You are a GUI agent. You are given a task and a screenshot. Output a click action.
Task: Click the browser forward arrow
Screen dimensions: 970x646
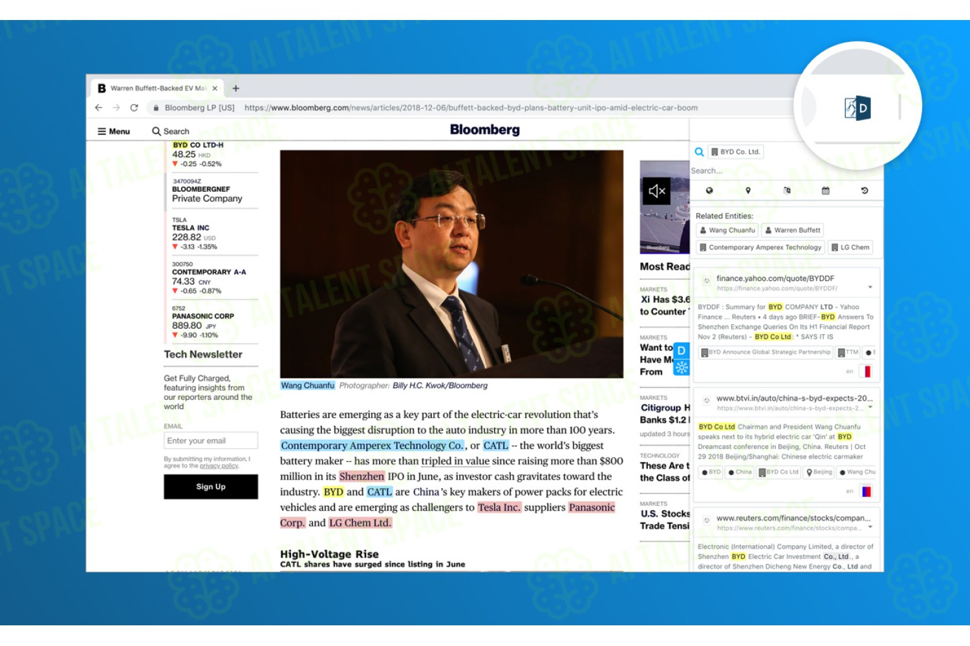click(116, 108)
